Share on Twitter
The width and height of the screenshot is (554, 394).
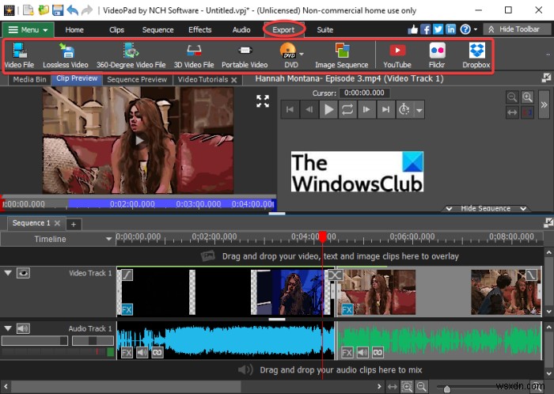click(438, 29)
